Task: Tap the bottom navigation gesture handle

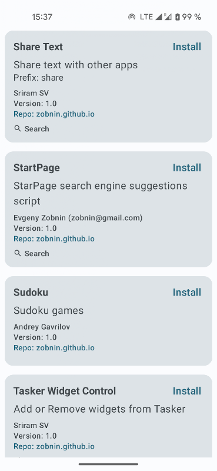Action: coord(108,464)
